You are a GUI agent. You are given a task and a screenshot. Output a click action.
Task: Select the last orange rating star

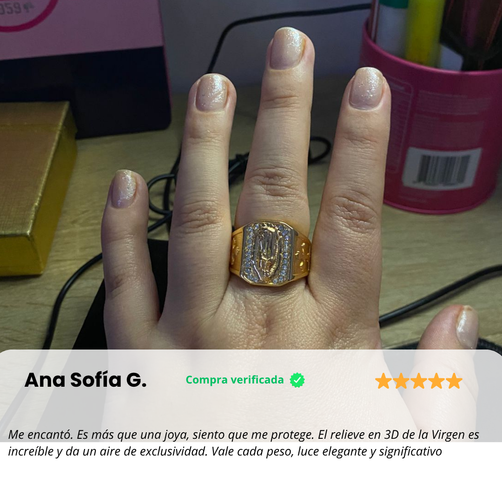coord(454,381)
